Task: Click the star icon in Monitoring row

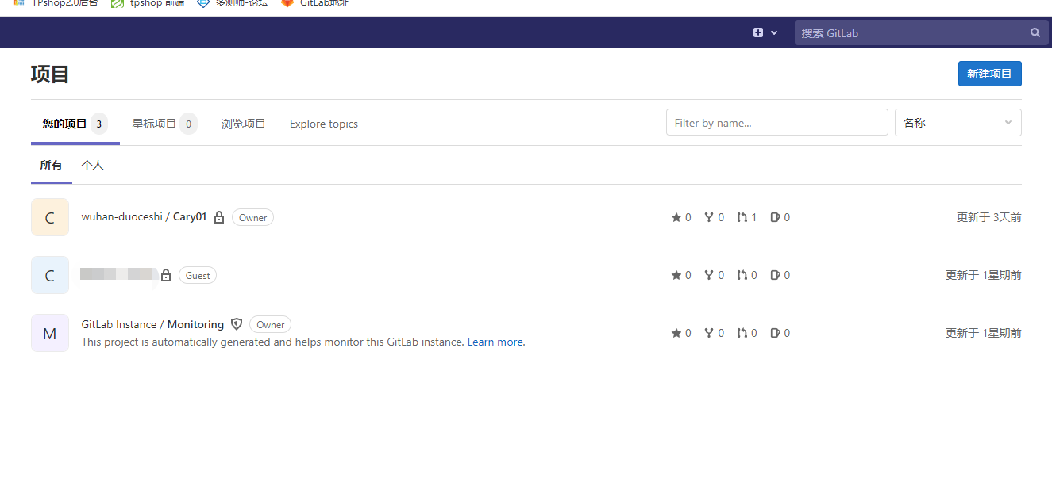Action: tap(676, 333)
